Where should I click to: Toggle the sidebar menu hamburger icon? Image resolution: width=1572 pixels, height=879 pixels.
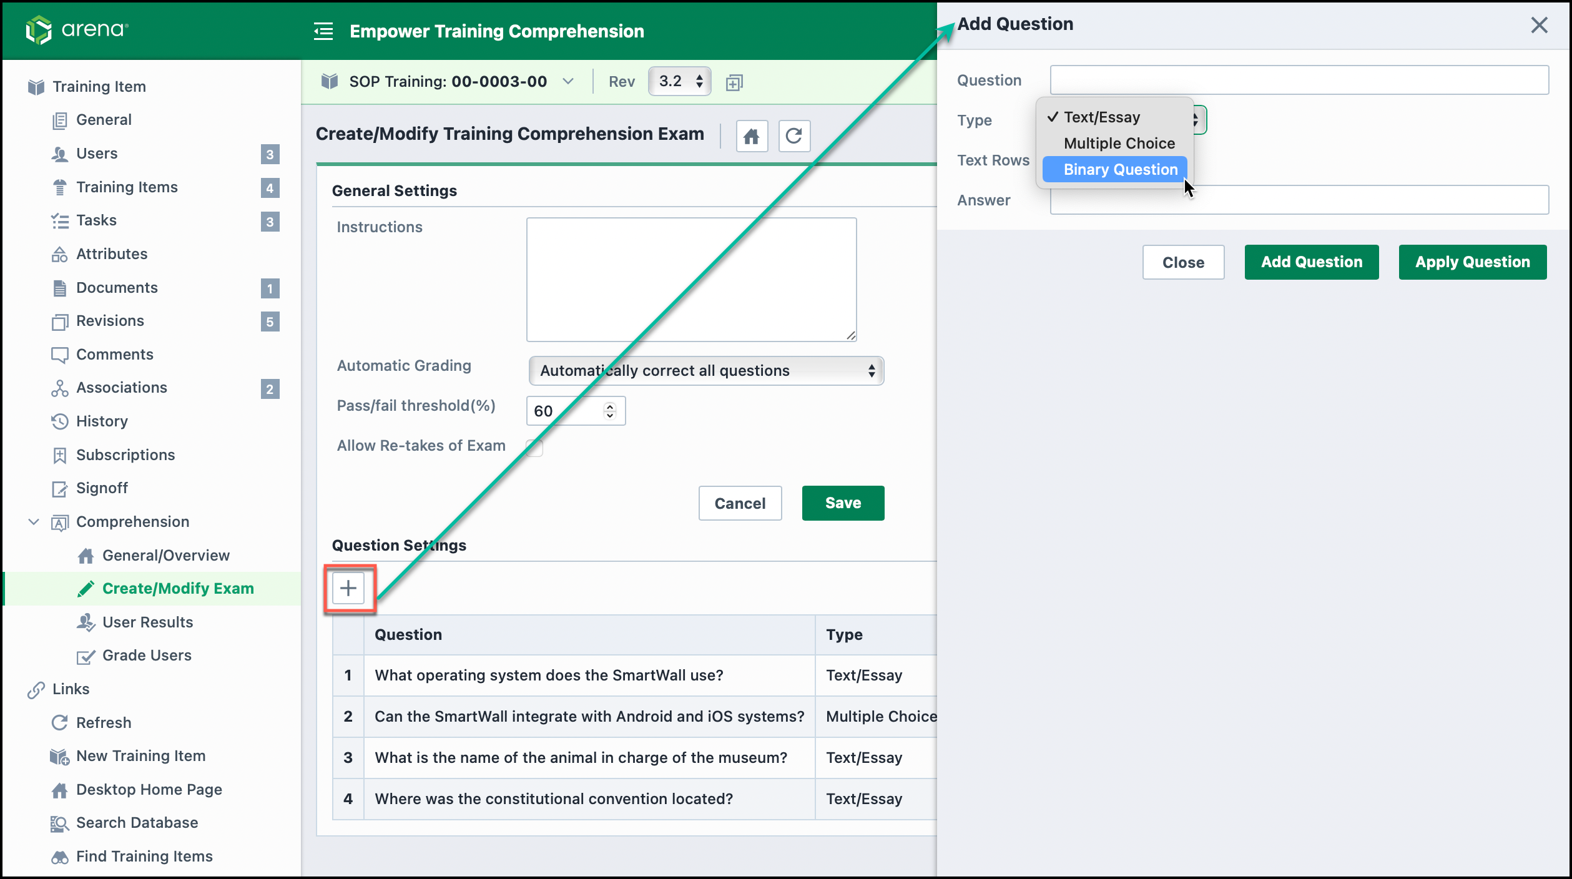323,31
